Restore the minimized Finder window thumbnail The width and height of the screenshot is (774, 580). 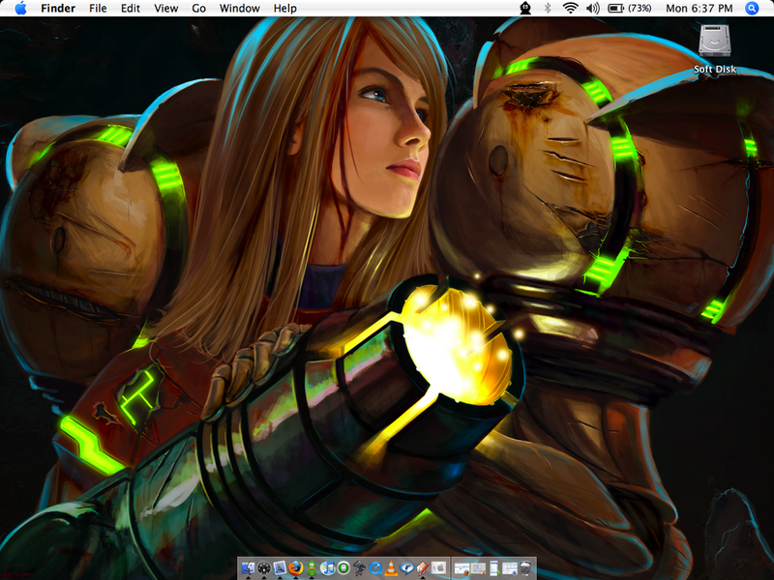pos(510,568)
